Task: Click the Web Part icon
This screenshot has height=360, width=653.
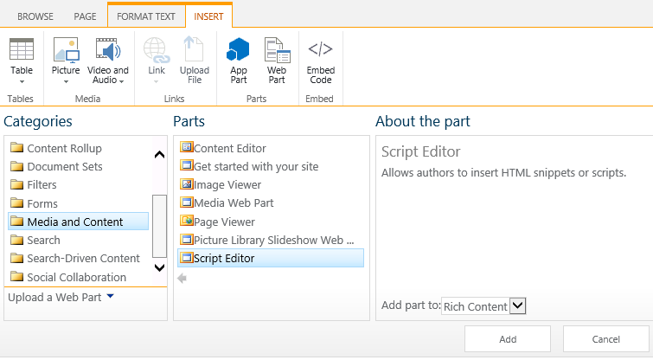Action: pos(276,49)
